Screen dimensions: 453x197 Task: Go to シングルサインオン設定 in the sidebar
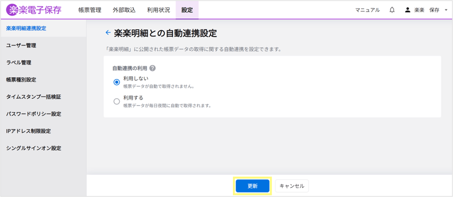coord(44,148)
